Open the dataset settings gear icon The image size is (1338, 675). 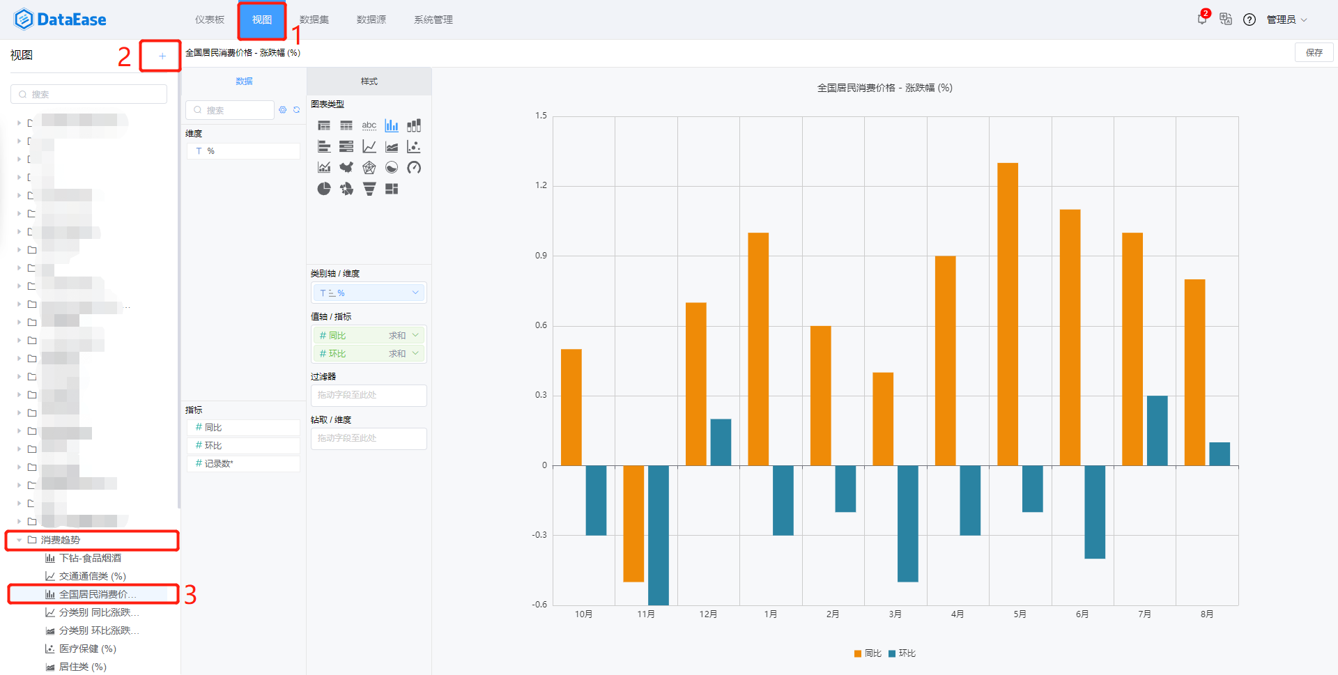tap(282, 109)
